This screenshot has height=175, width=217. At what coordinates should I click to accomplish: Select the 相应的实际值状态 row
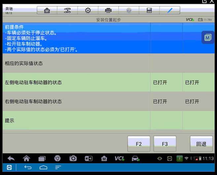108,63
